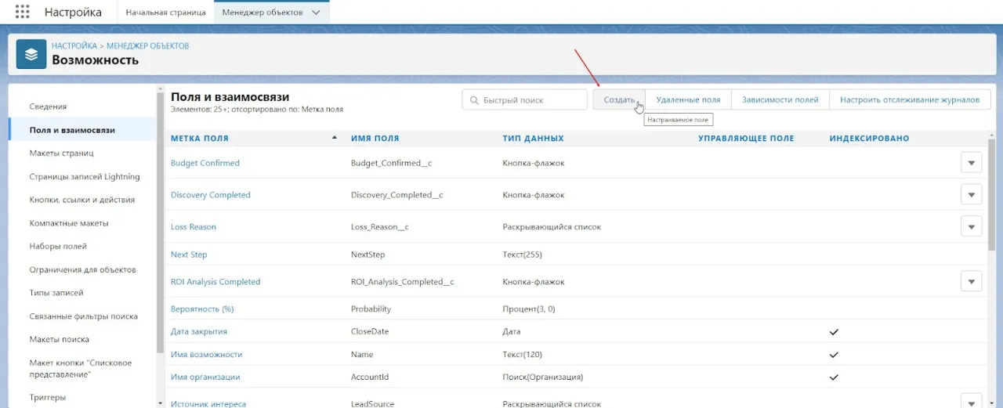Click the Создать button
Screen dimensions: 1003x408
pos(619,100)
